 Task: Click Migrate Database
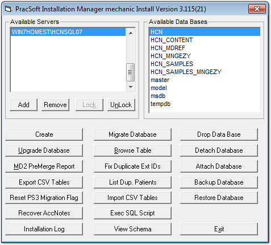coord(132,134)
